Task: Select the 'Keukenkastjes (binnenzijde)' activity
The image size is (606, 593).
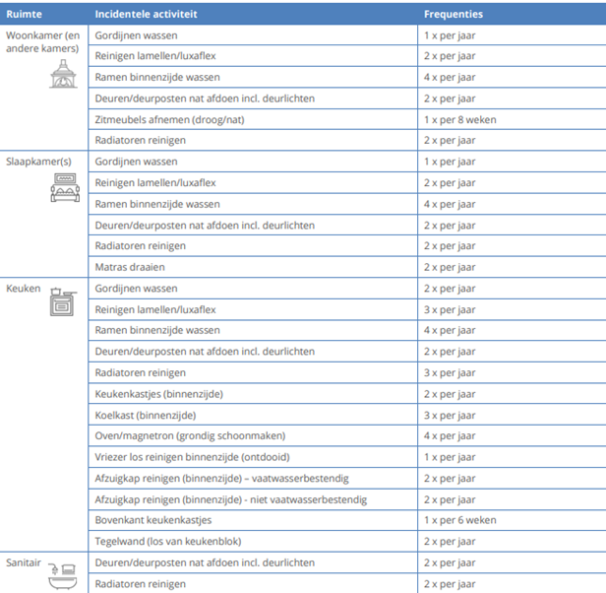Action: 159,394
